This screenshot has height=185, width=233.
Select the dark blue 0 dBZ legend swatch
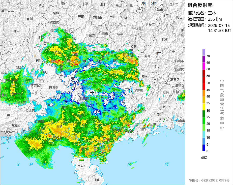tap(204, 148)
